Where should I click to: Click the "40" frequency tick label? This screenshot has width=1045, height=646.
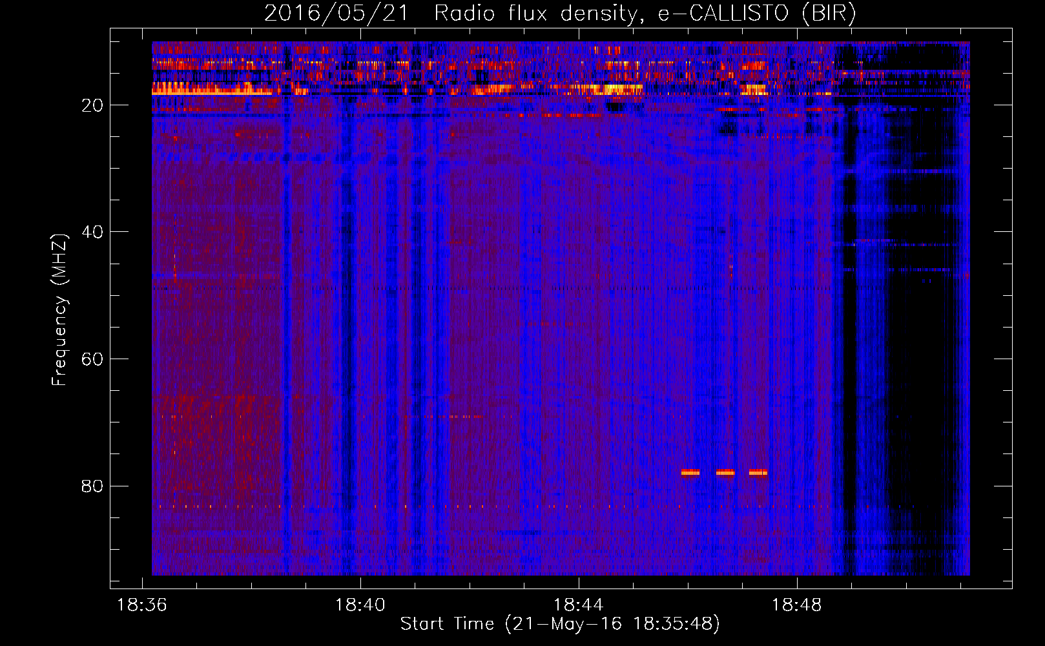(x=92, y=232)
